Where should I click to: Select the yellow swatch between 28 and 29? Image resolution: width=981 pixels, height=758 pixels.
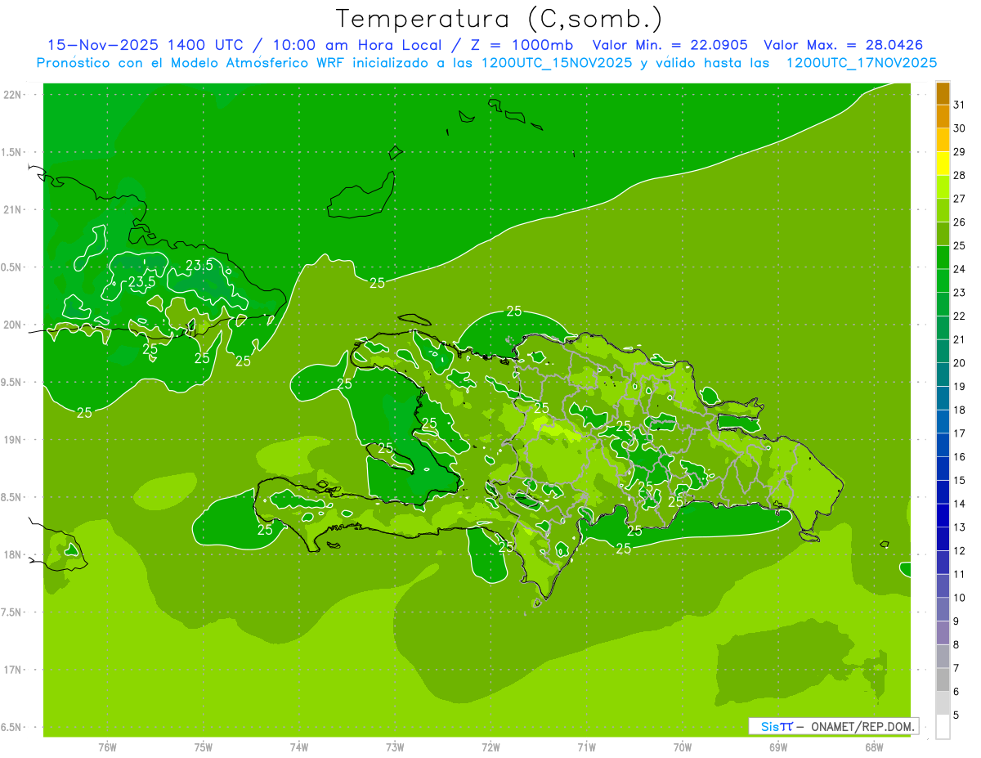click(x=943, y=164)
